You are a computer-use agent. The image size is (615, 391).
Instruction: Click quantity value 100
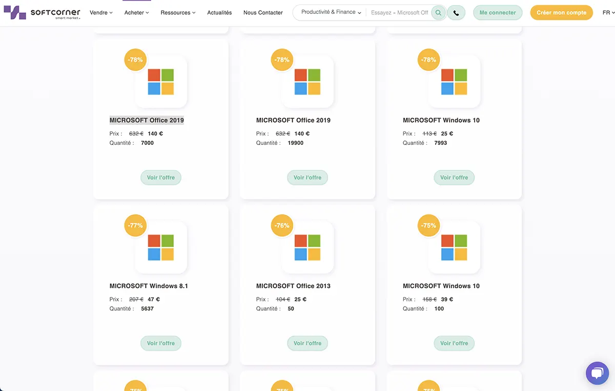pyautogui.click(x=439, y=309)
